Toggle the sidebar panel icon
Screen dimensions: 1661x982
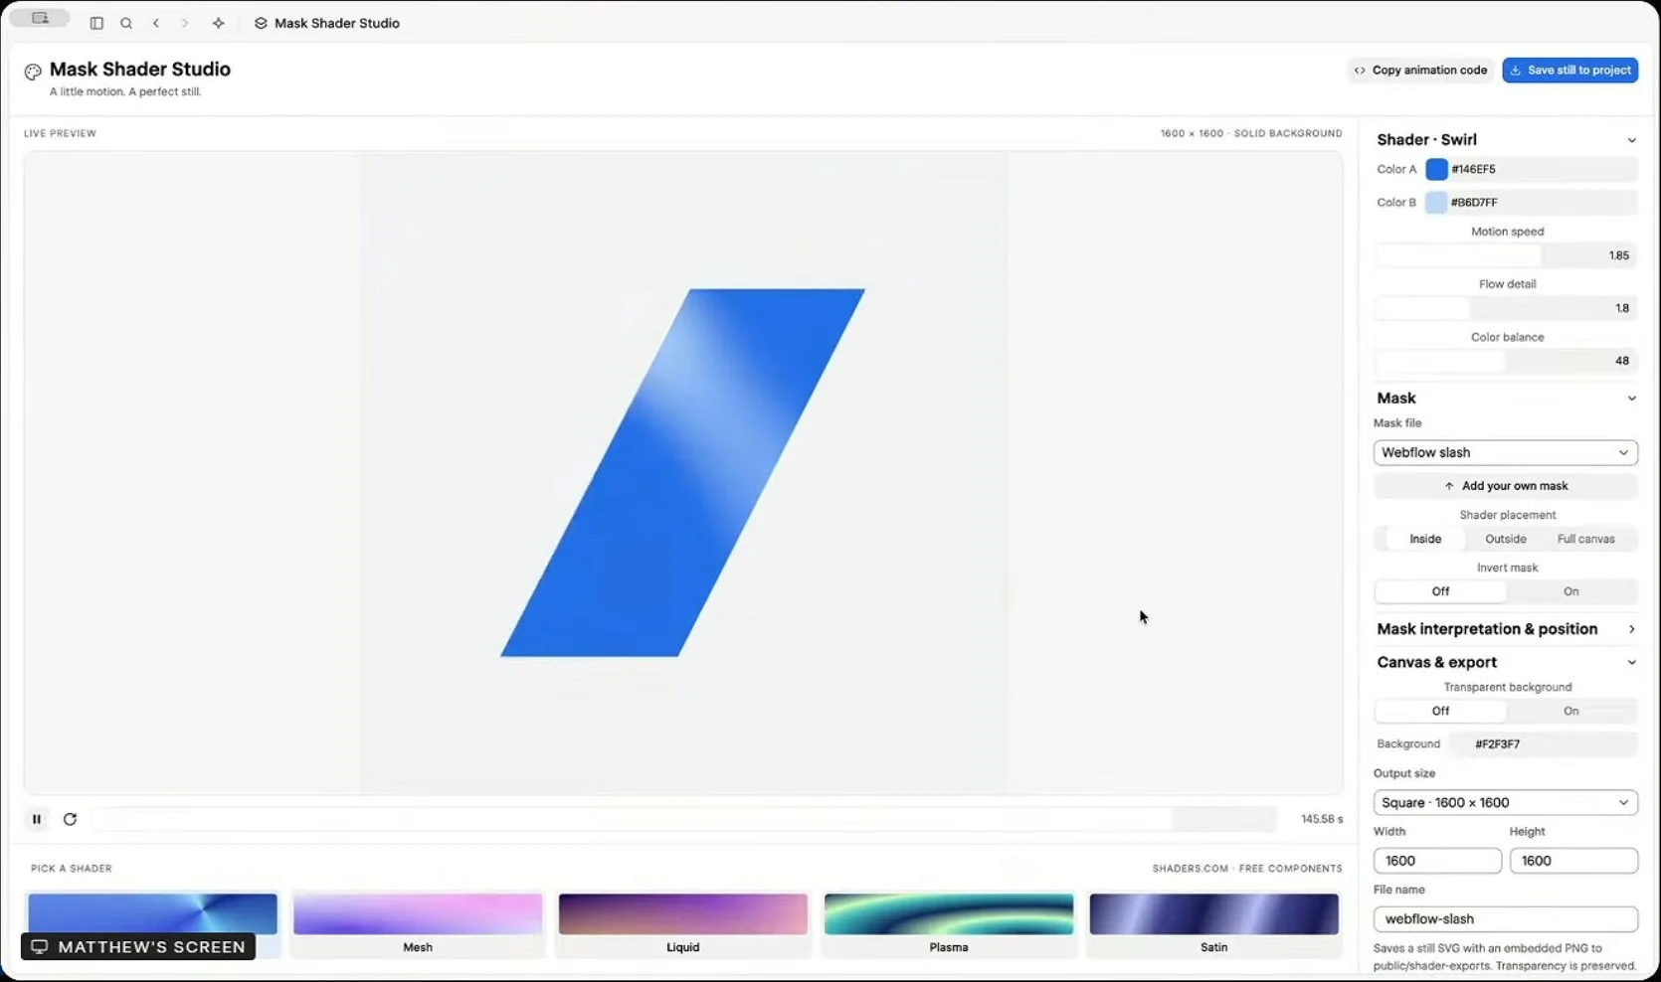pyautogui.click(x=96, y=23)
